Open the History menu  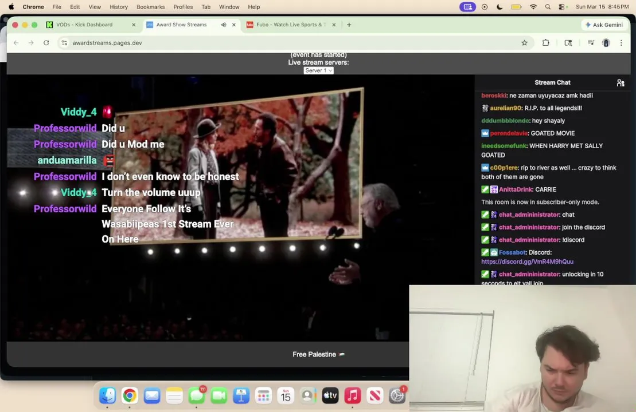tap(119, 7)
